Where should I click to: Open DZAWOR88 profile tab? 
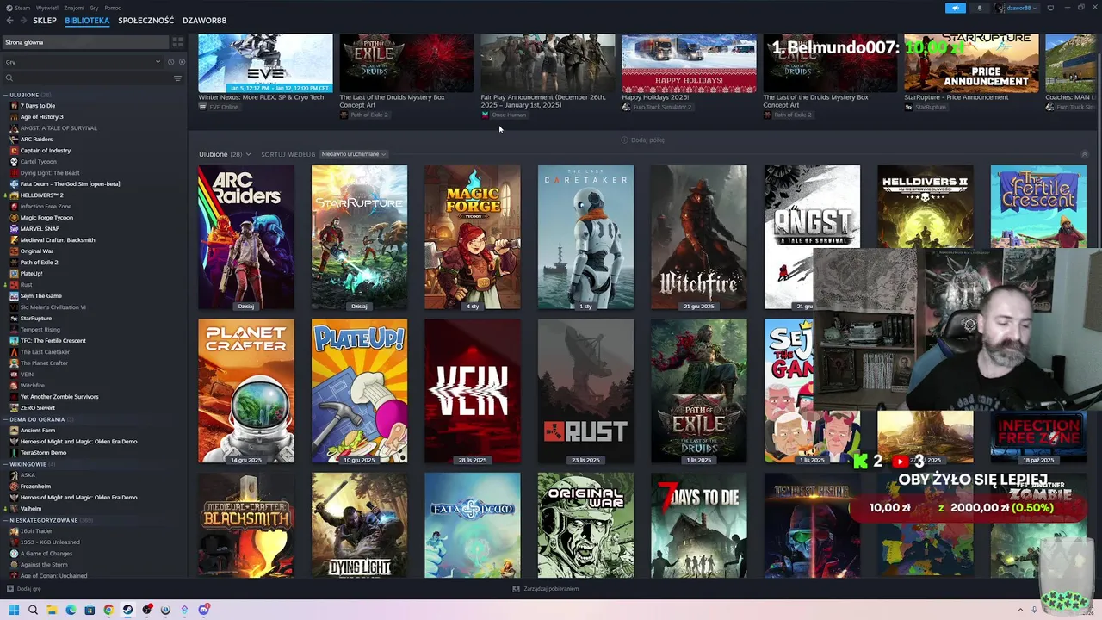(x=205, y=21)
